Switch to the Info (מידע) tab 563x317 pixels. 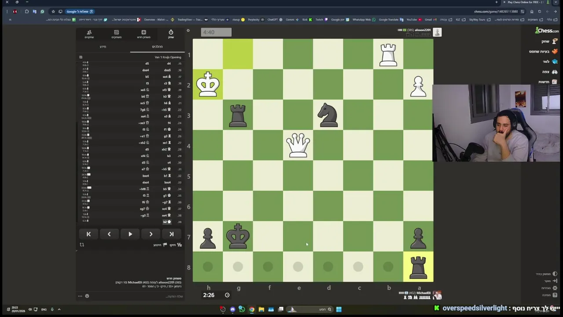[103, 47]
